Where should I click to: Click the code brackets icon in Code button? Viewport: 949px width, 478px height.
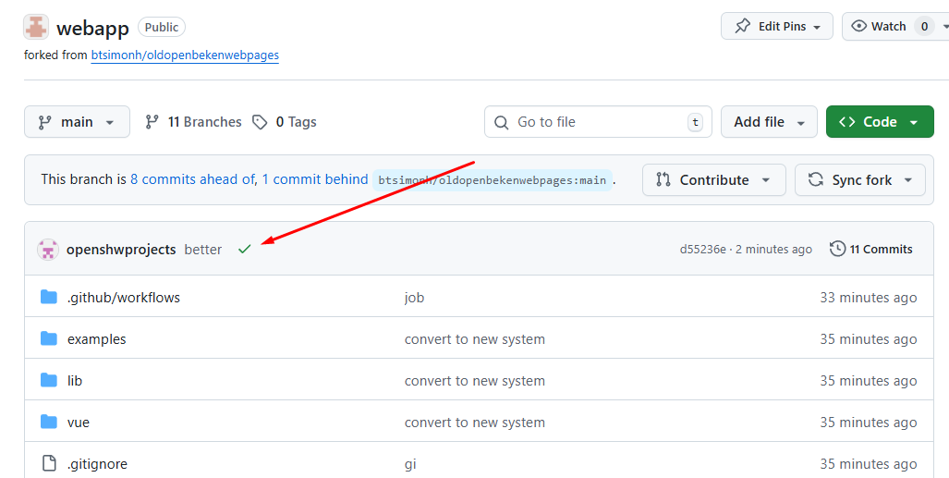[x=847, y=122]
